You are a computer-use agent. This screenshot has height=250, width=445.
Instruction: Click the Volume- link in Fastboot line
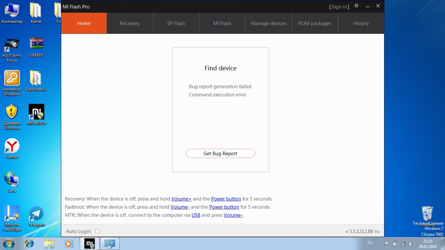tap(180, 207)
